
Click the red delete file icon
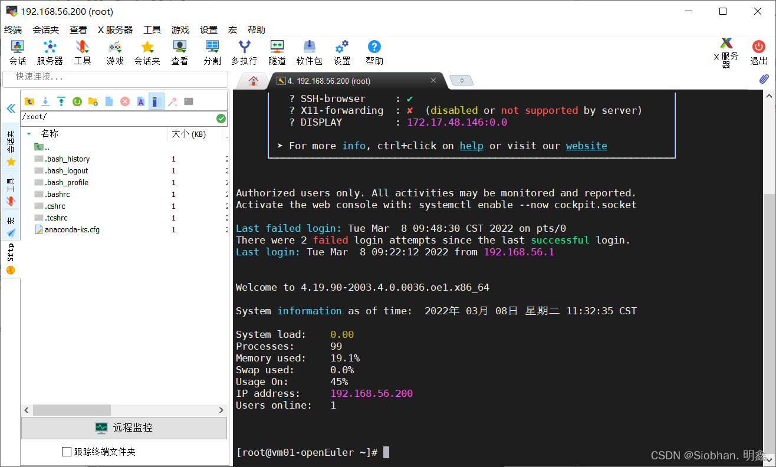point(125,101)
